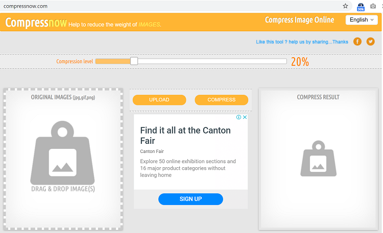Click the Twitter share icon
Image resolution: width=383 pixels, height=233 pixels.
point(371,41)
